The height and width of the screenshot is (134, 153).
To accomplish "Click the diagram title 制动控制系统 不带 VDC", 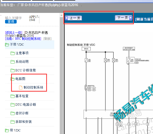I will click(81, 45).
